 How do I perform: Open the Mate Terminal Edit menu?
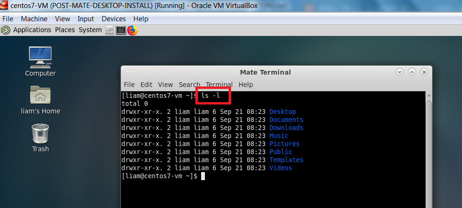click(146, 85)
